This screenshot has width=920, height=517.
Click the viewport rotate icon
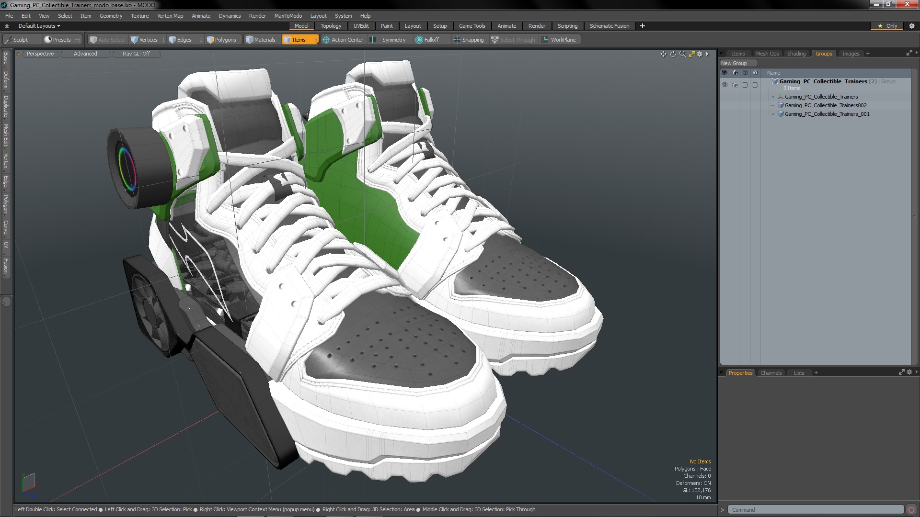point(673,54)
